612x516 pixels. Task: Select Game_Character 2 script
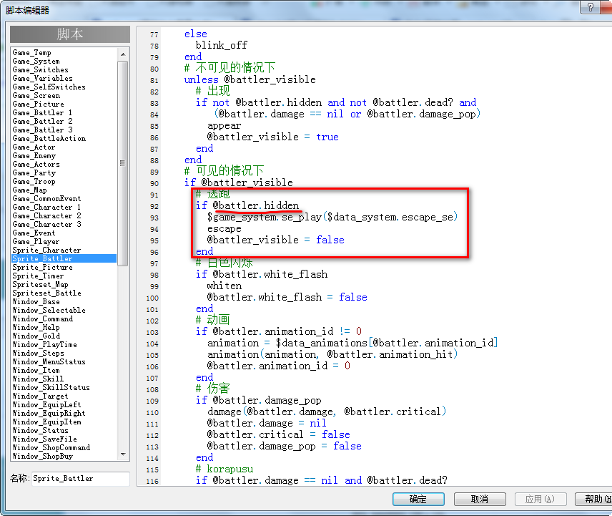pyautogui.click(x=46, y=215)
